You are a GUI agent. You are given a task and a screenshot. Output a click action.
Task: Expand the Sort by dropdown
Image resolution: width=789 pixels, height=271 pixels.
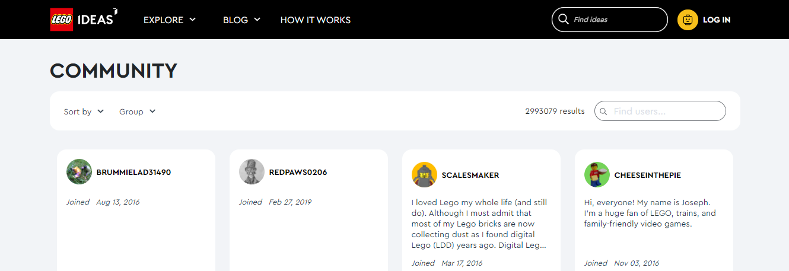(x=84, y=111)
